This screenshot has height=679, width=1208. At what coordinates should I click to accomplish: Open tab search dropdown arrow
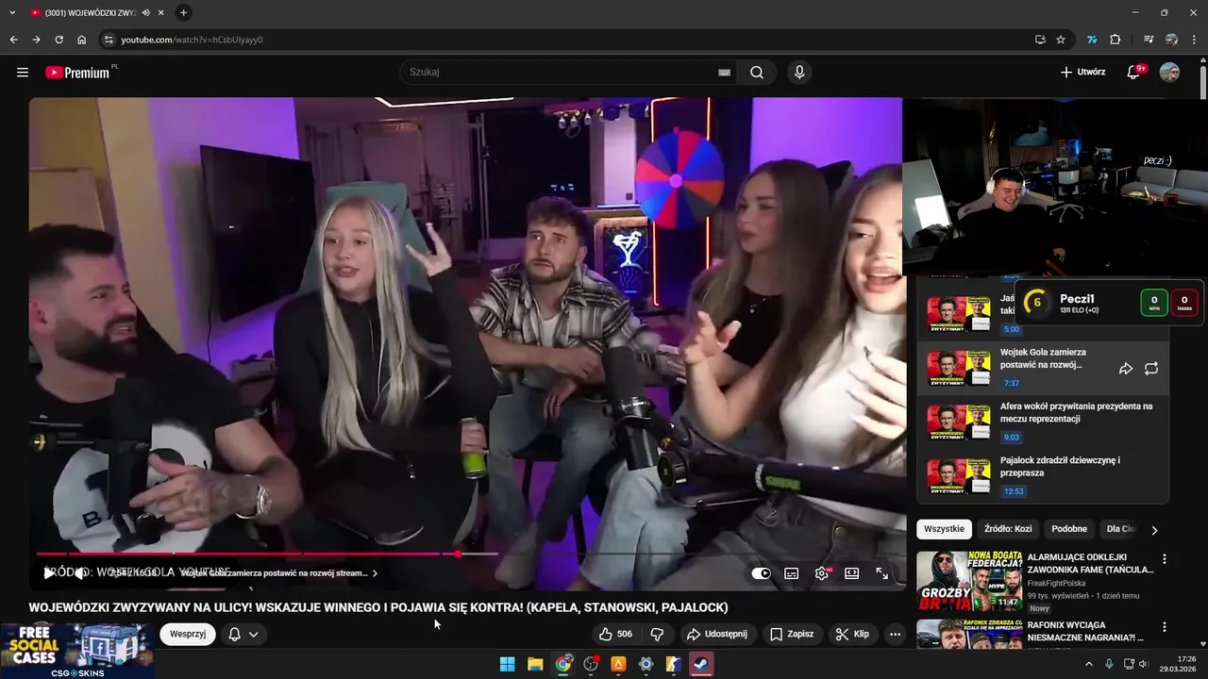11,12
